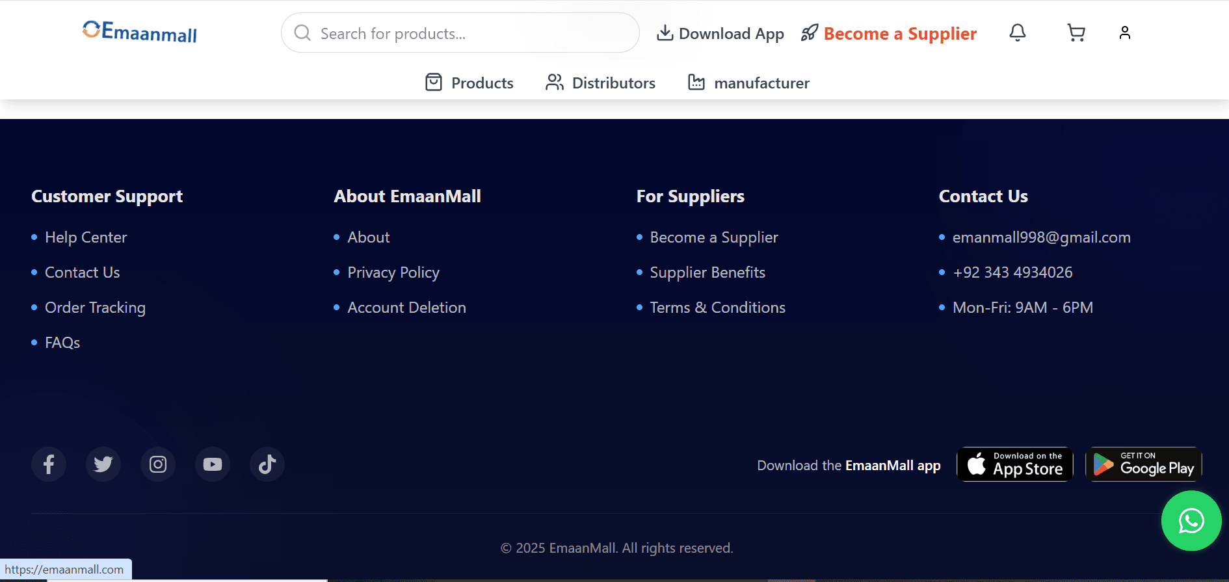Select the manufacturer menu item

click(x=748, y=83)
